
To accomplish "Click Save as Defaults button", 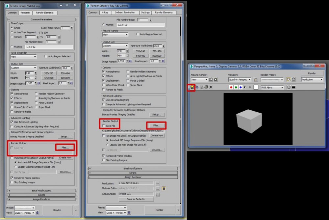I will [136, 199].
